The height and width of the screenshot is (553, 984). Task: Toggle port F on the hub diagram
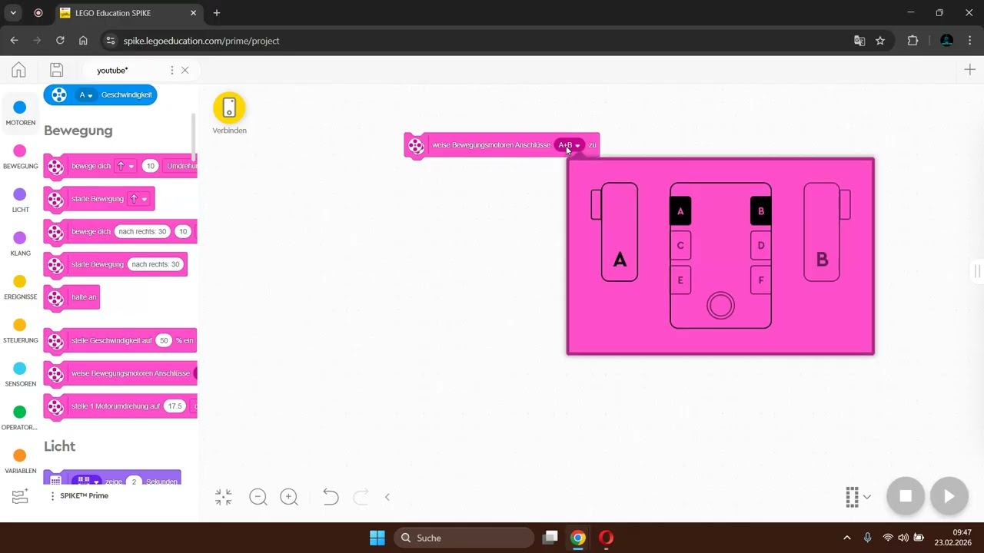click(761, 280)
